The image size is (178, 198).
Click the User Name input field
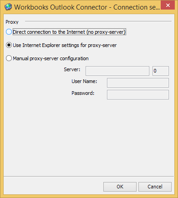tap(138, 83)
